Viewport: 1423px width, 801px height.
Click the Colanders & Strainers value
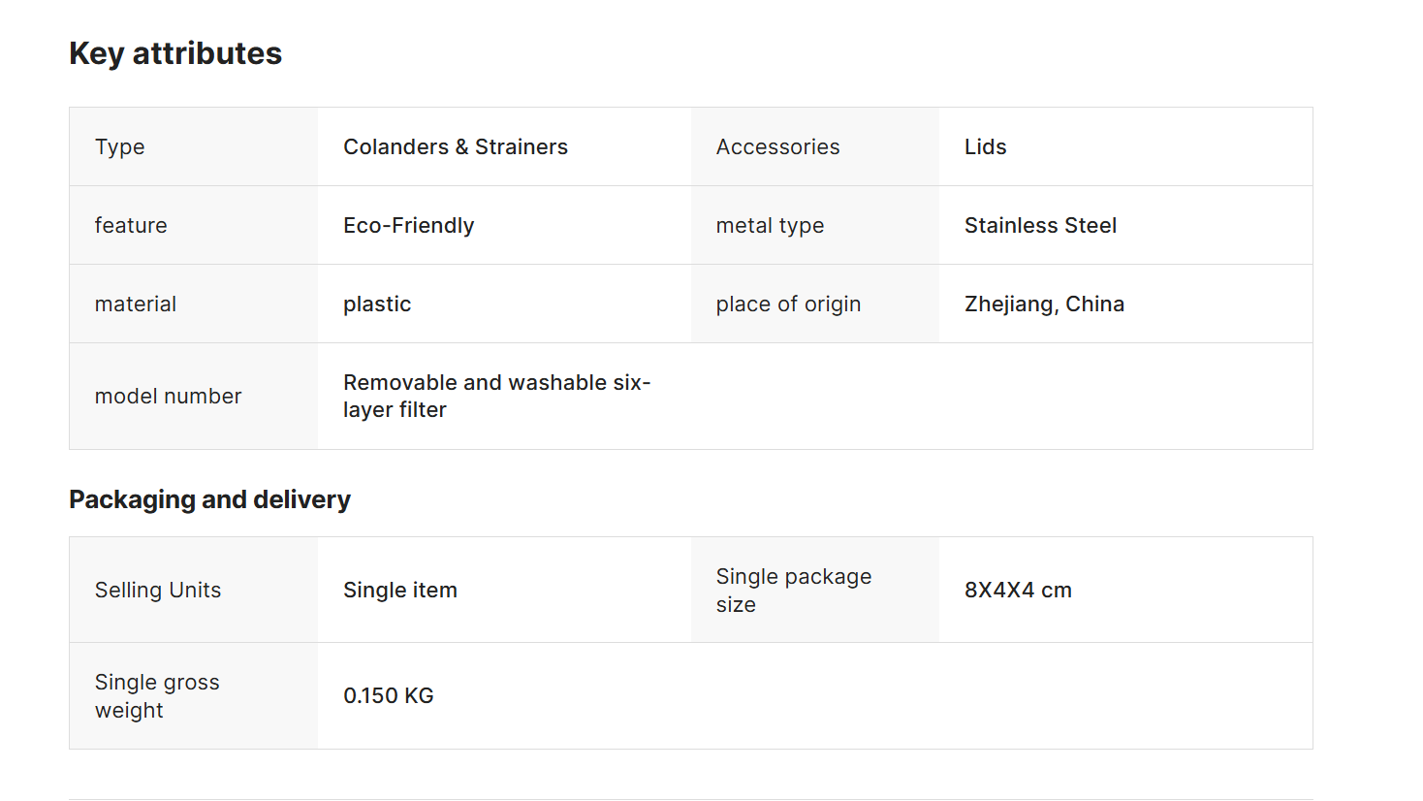456,146
